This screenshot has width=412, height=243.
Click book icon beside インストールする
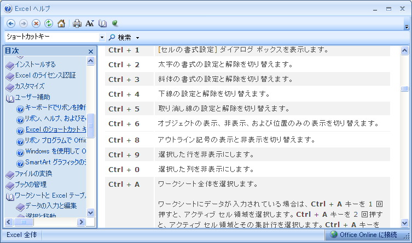pos(10,66)
